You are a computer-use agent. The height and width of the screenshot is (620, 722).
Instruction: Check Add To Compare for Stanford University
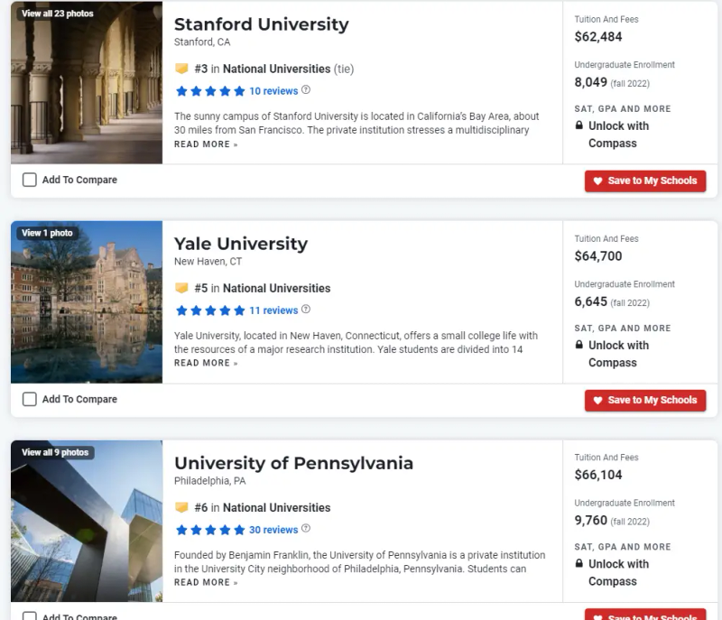(x=30, y=180)
